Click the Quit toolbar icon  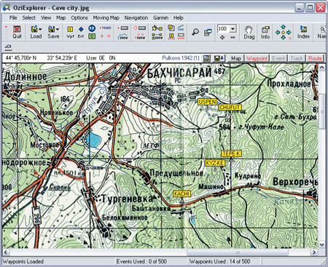click(17, 32)
